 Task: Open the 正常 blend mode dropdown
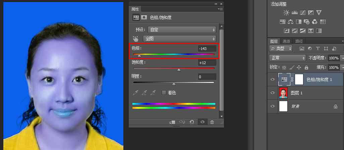(287, 58)
